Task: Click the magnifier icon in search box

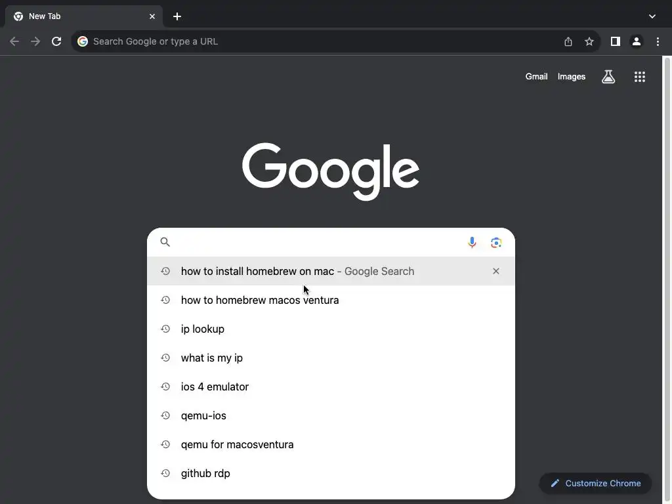Action: tap(165, 242)
